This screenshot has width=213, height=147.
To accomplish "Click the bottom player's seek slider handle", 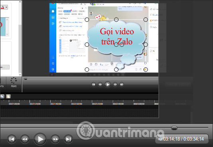I will click(174, 128).
